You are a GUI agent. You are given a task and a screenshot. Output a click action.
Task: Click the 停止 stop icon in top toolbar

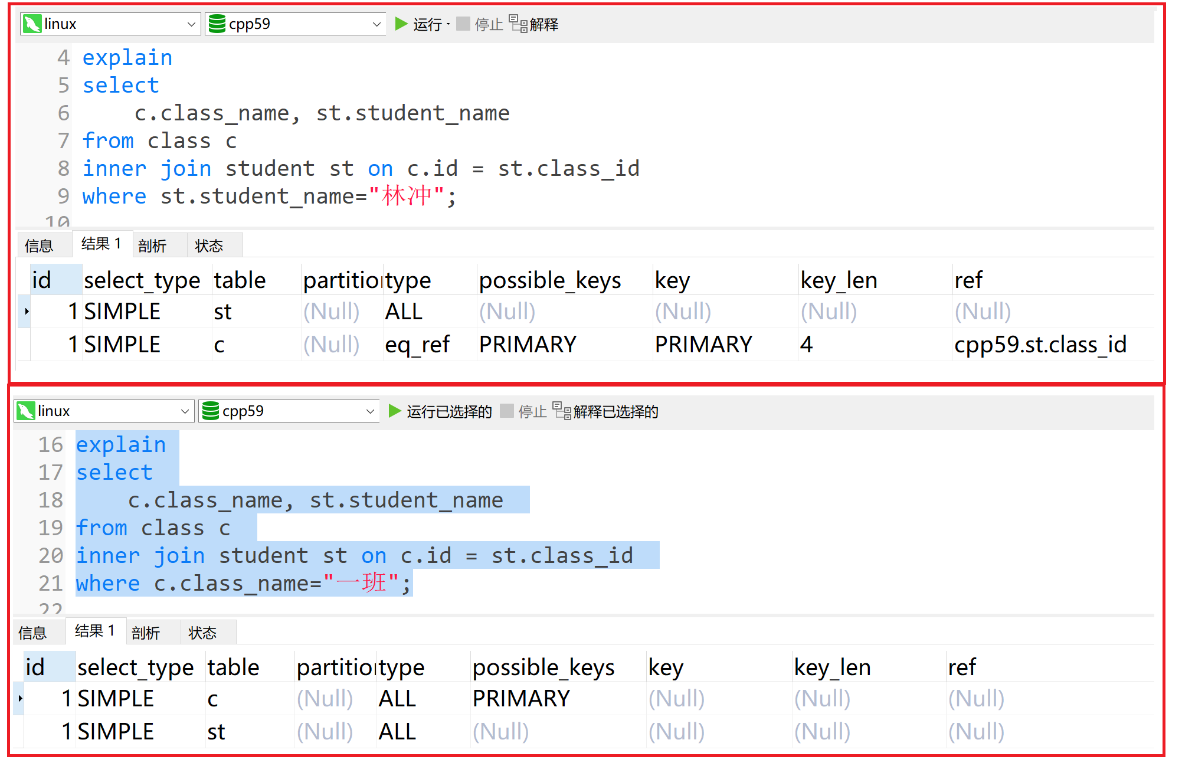[x=463, y=24]
